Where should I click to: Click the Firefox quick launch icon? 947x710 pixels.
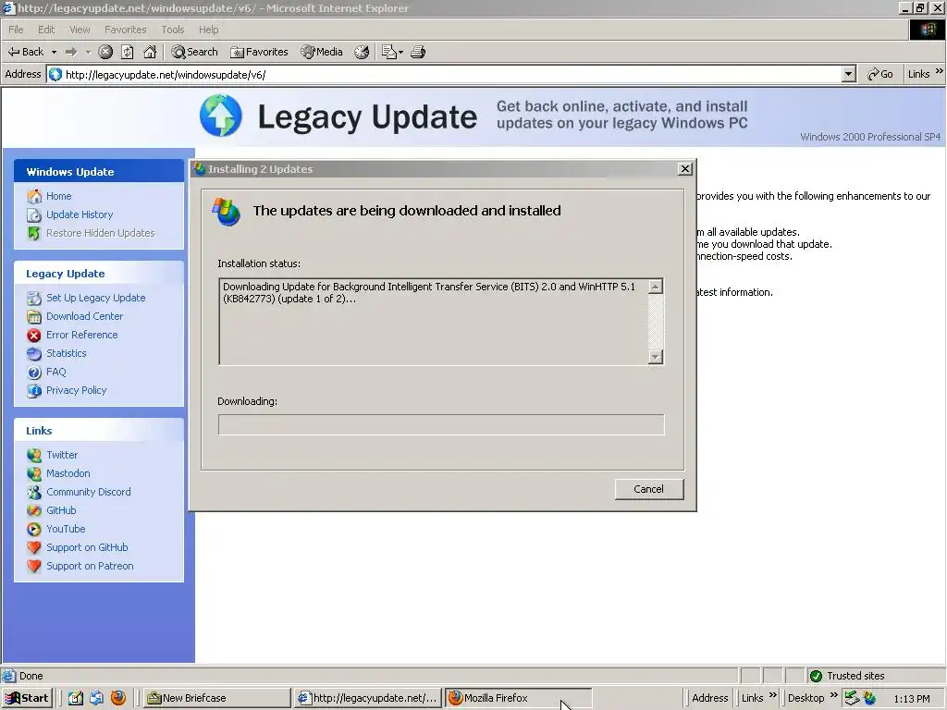click(118, 698)
